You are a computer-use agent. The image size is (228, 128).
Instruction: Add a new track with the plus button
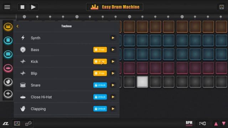tap(8, 94)
